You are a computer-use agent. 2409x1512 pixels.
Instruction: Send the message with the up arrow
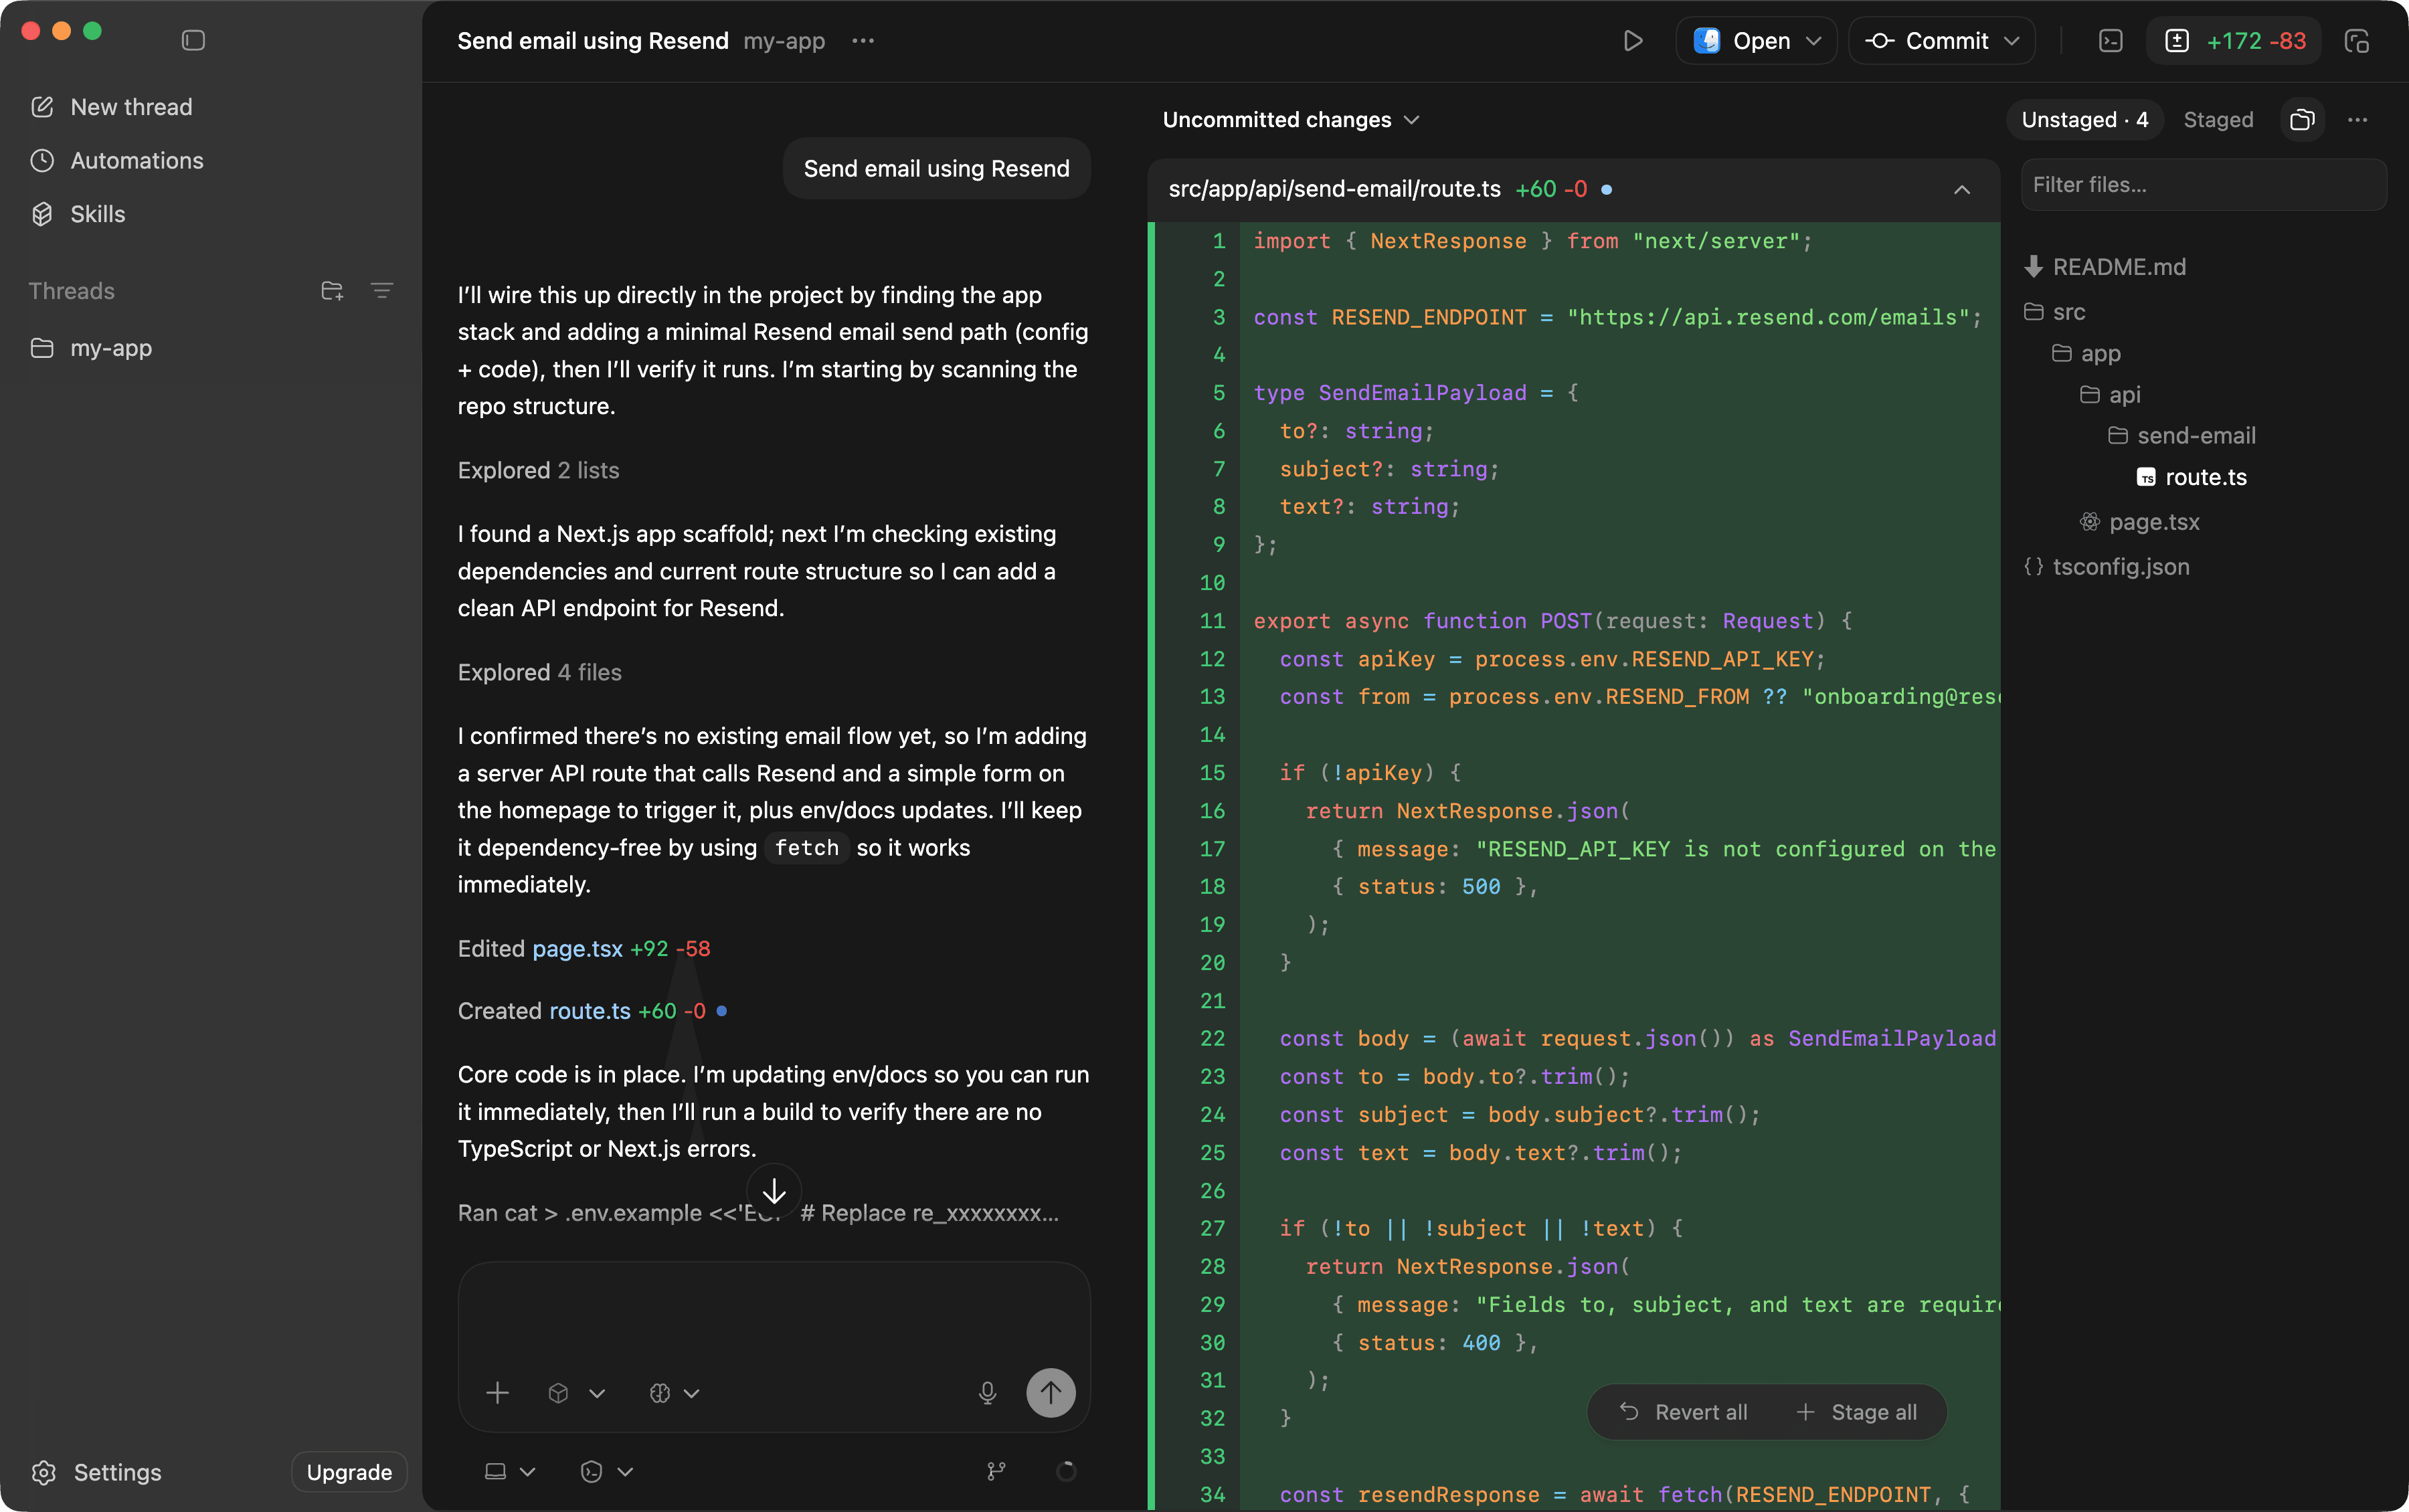tap(1050, 1392)
